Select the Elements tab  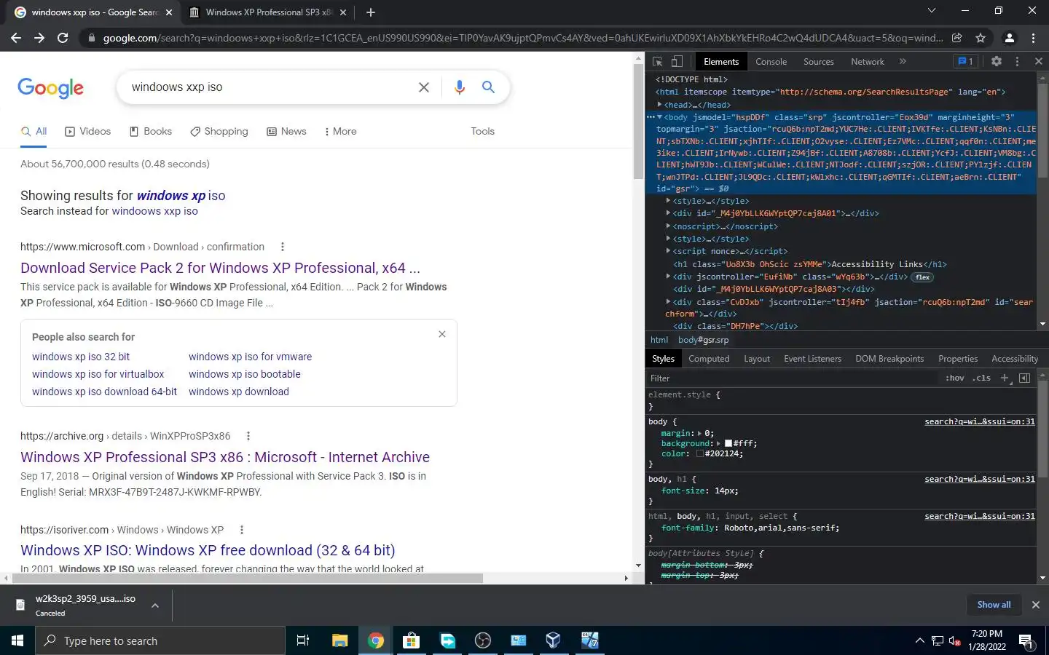[721, 62]
